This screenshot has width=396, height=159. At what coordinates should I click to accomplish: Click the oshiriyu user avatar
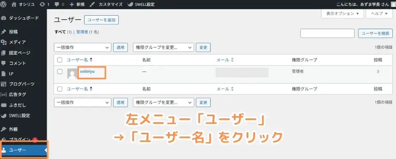point(72,73)
